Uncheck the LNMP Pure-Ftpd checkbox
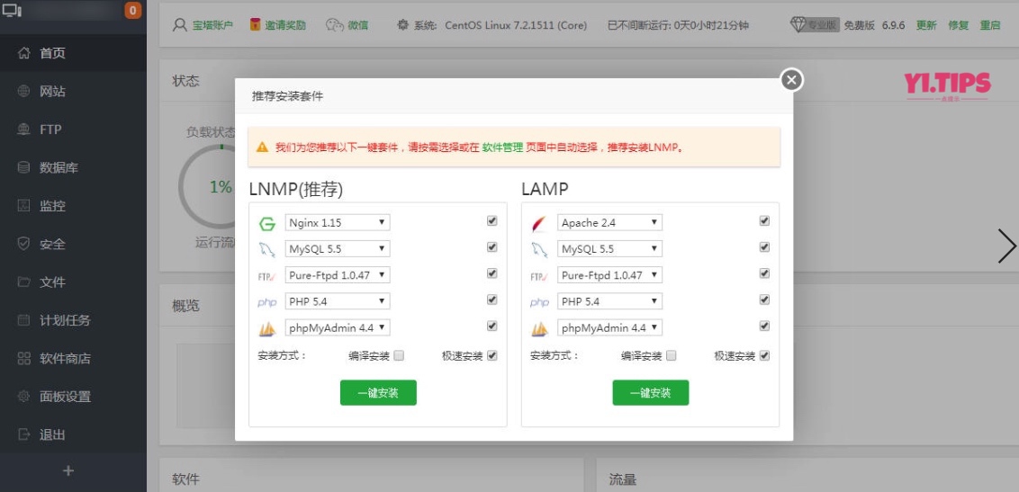The image size is (1019, 492). pos(492,273)
